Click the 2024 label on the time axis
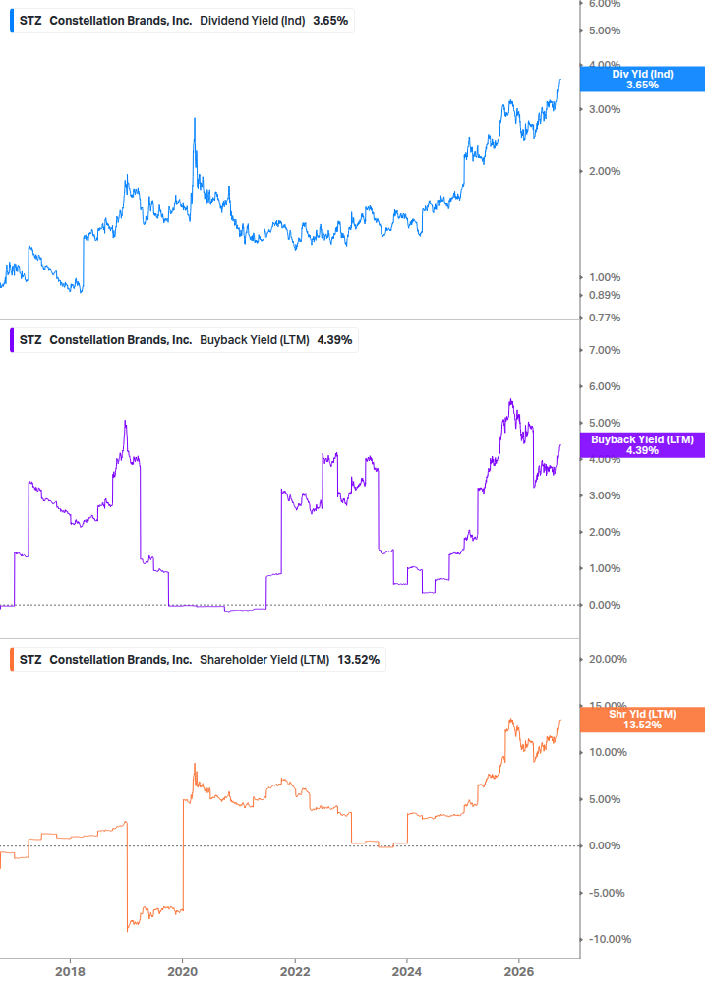 point(407,971)
